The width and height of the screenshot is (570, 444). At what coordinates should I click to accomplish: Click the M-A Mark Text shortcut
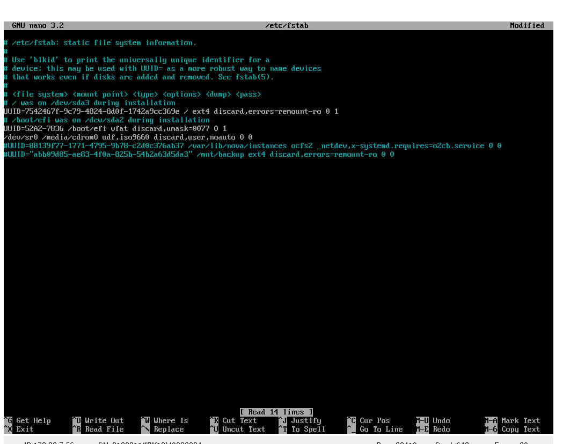point(512,420)
